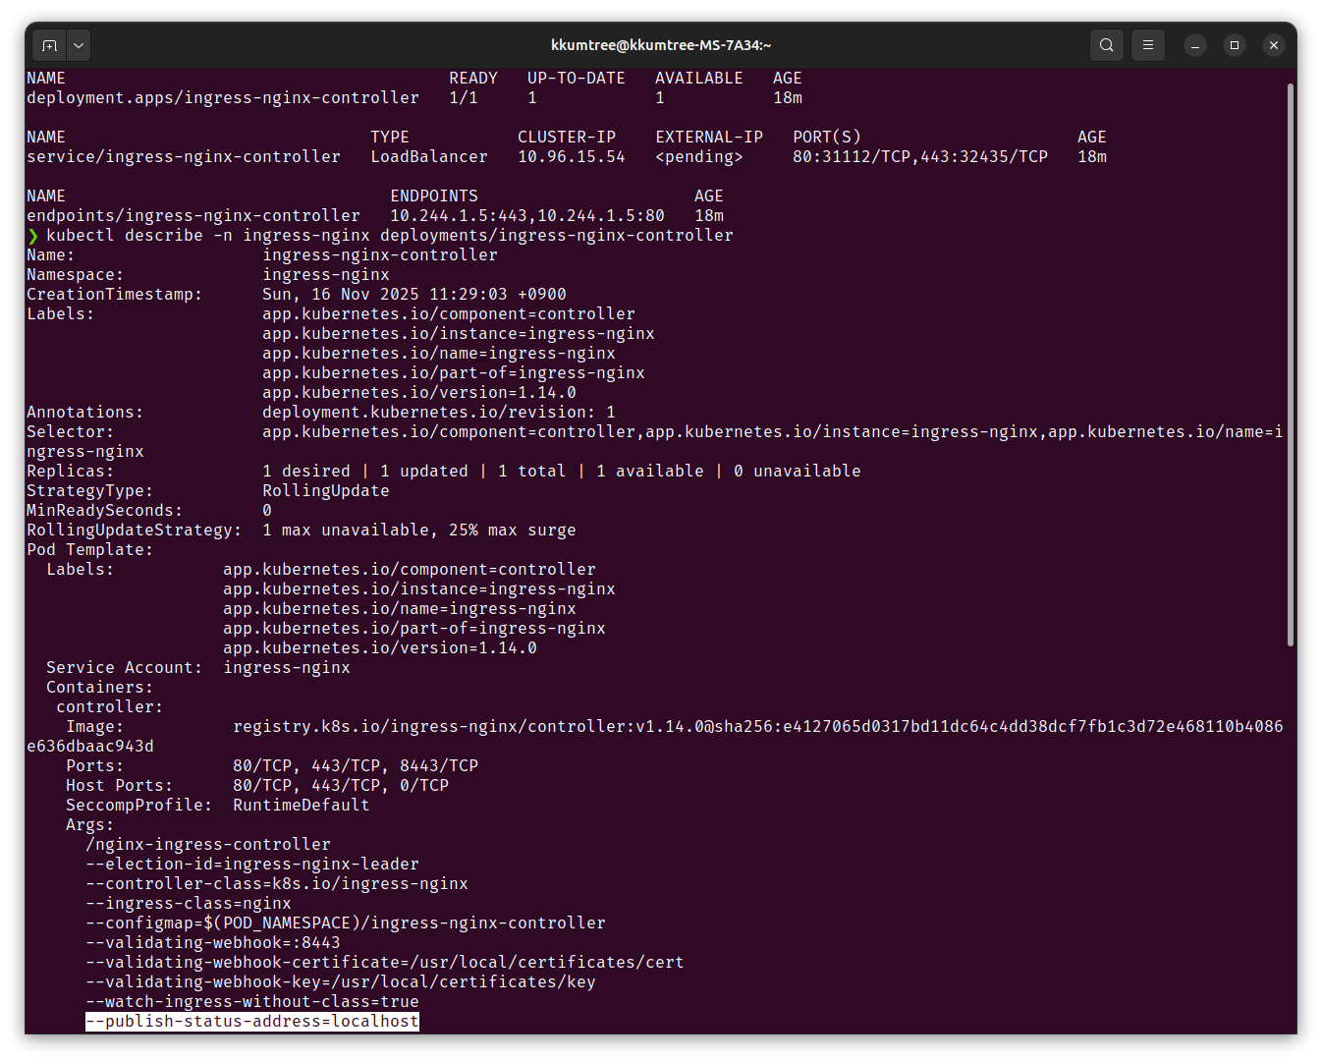Viewport: 1322px width, 1062px height.
Task: Maximize the terminal window
Action: coord(1235,45)
